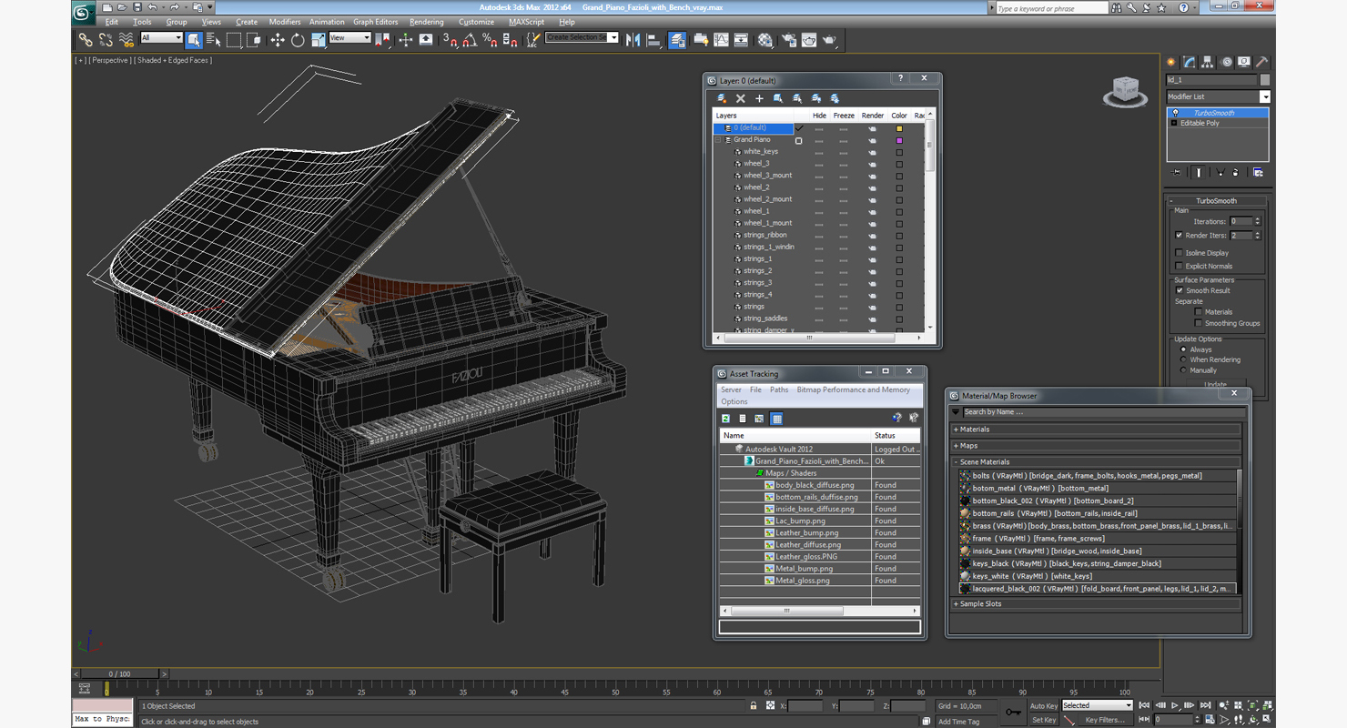This screenshot has height=728, width=1347.
Task: Toggle Percent Snap in main toolbar
Action: pos(490,39)
